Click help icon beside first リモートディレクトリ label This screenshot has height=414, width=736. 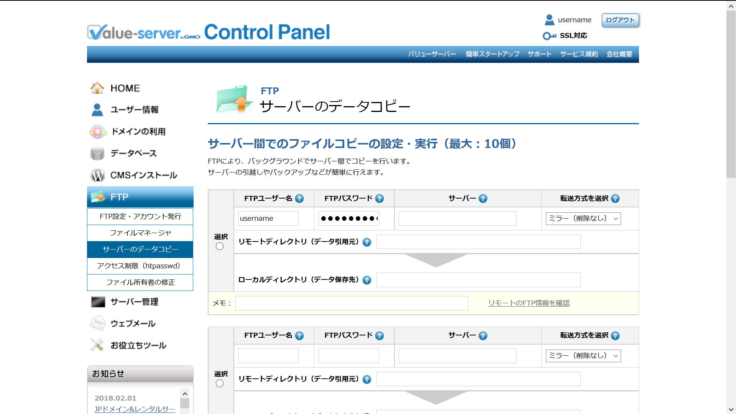click(x=367, y=242)
